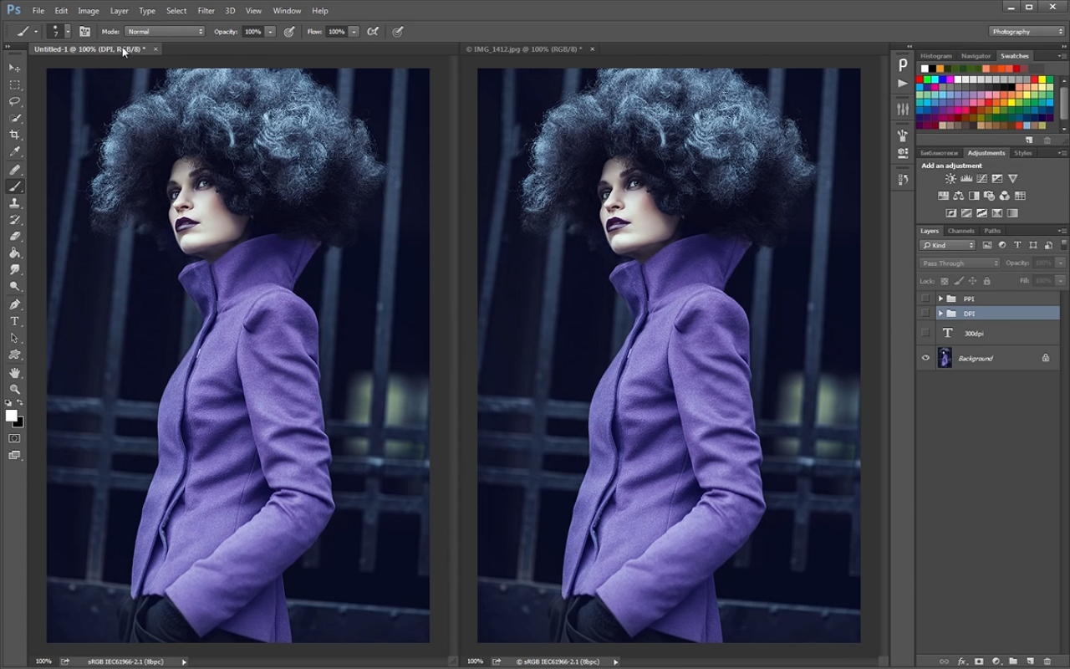This screenshot has height=669, width=1070.
Task: Select the Rectangular Marquee tool
Action: pyautogui.click(x=14, y=84)
